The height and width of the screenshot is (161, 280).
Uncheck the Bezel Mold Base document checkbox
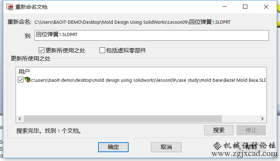point(21,80)
